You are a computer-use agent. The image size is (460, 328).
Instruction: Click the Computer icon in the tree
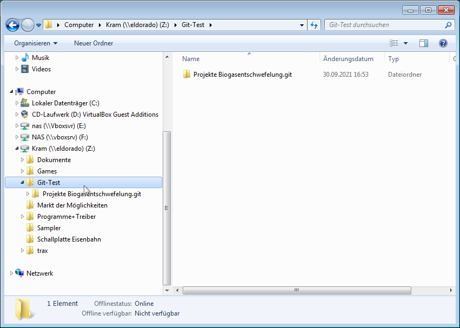pyautogui.click(x=19, y=91)
